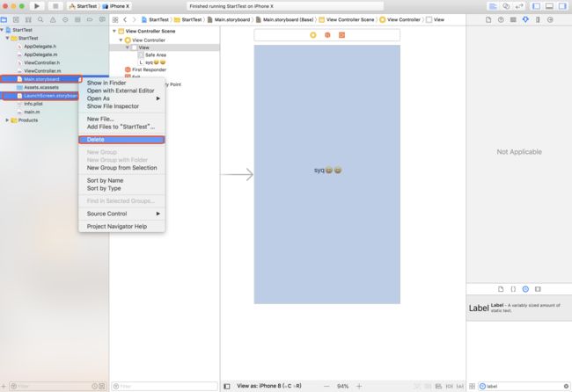
Task: Open the related items grid in jump bar
Action: [x=115, y=19]
